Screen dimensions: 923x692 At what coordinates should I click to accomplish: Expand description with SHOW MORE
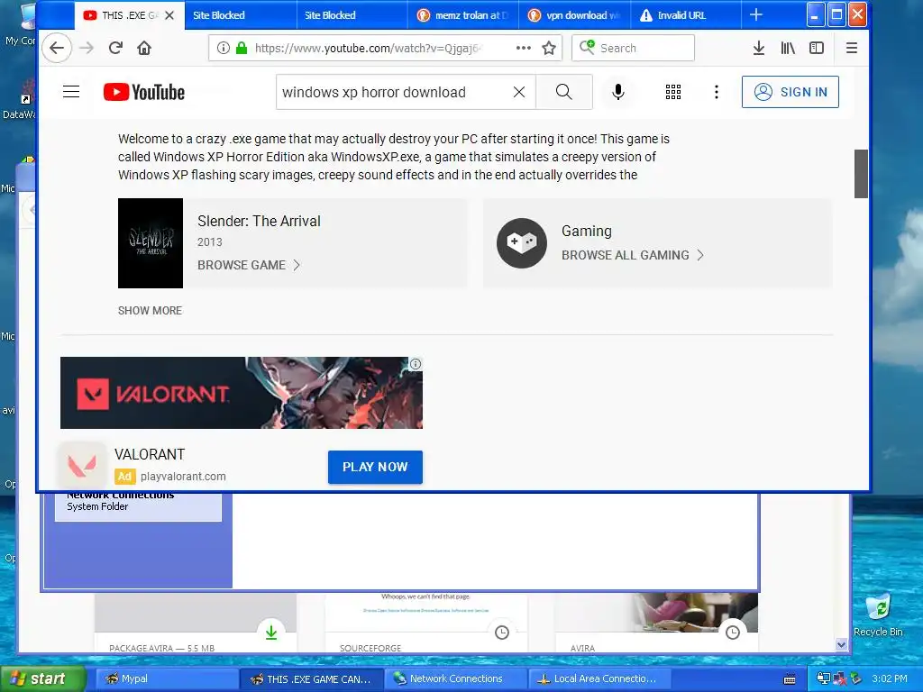pyautogui.click(x=151, y=311)
